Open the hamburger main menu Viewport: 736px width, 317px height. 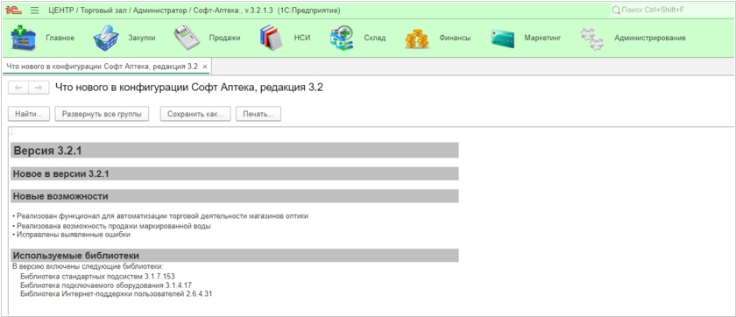pos(35,10)
